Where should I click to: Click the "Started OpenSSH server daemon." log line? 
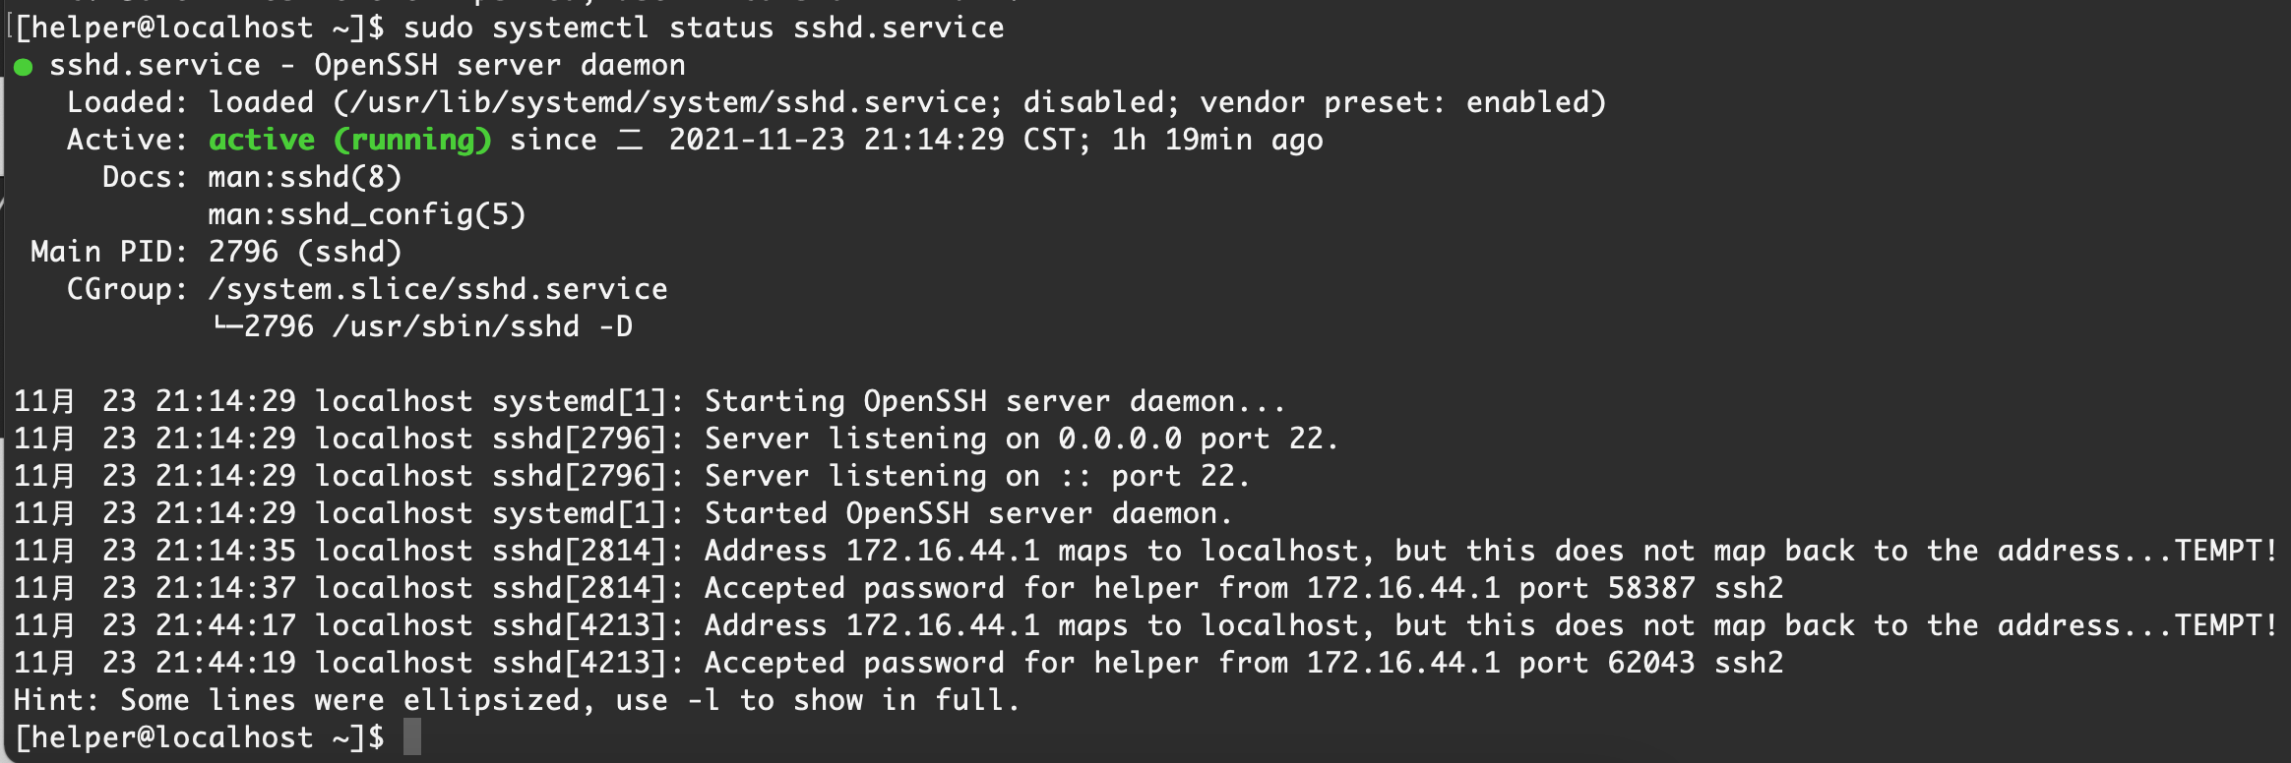967,513
